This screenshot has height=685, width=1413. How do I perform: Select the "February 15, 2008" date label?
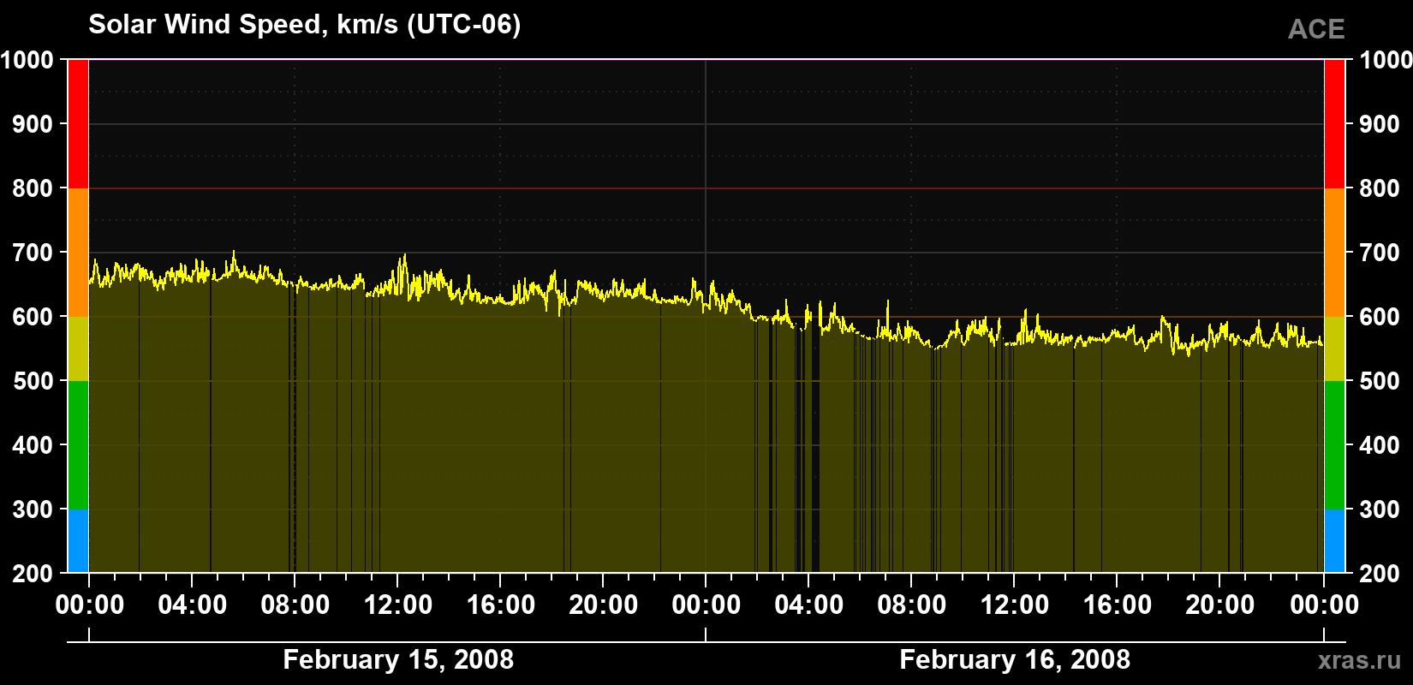[x=398, y=659]
